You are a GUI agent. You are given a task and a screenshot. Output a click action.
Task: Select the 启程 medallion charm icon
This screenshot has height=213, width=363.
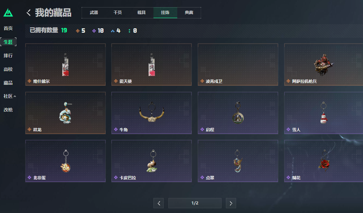[x=238, y=113]
